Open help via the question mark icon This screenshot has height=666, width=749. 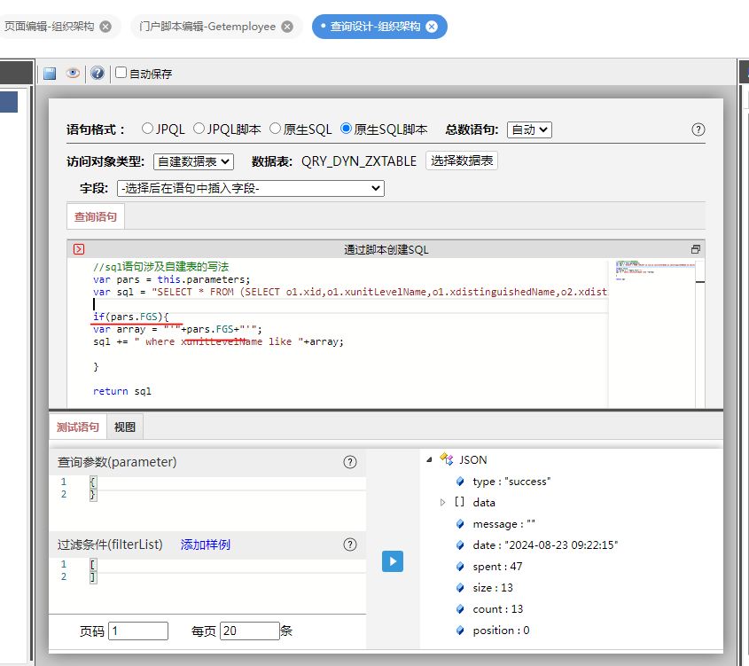click(x=96, y=74)
